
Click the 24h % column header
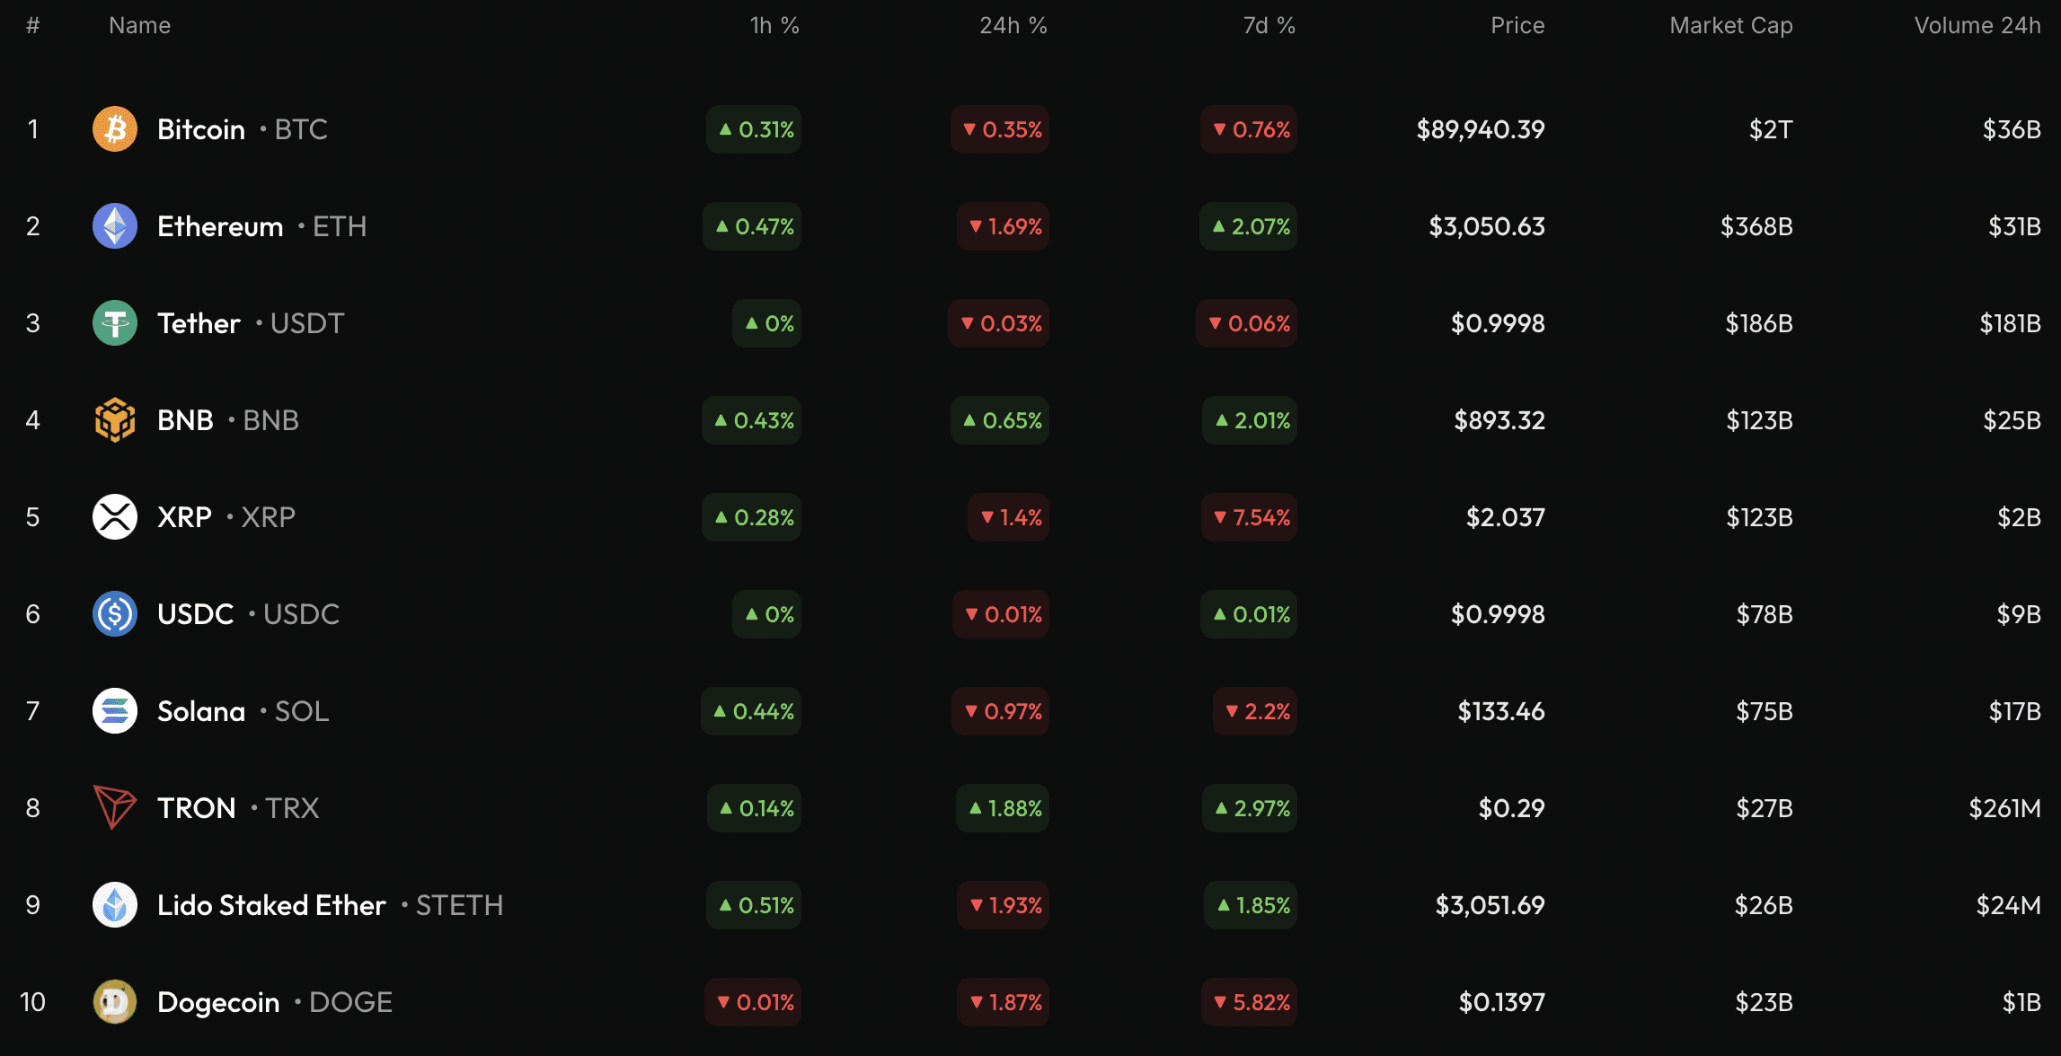point(1013,25)
